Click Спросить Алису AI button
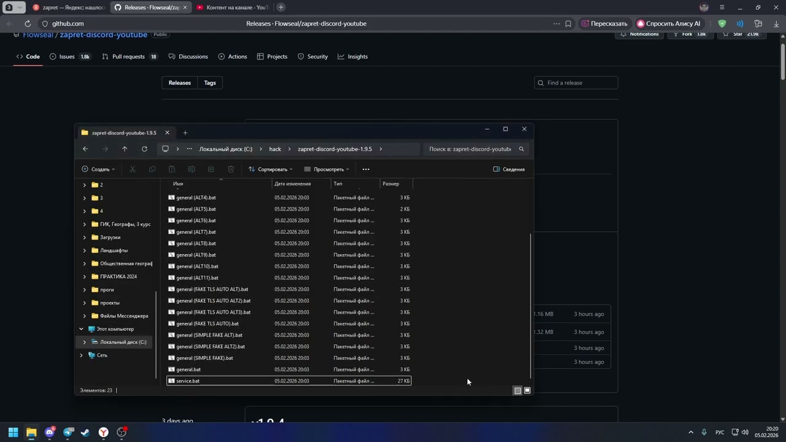This screenshot has height=442, width=786. (668, 24)
